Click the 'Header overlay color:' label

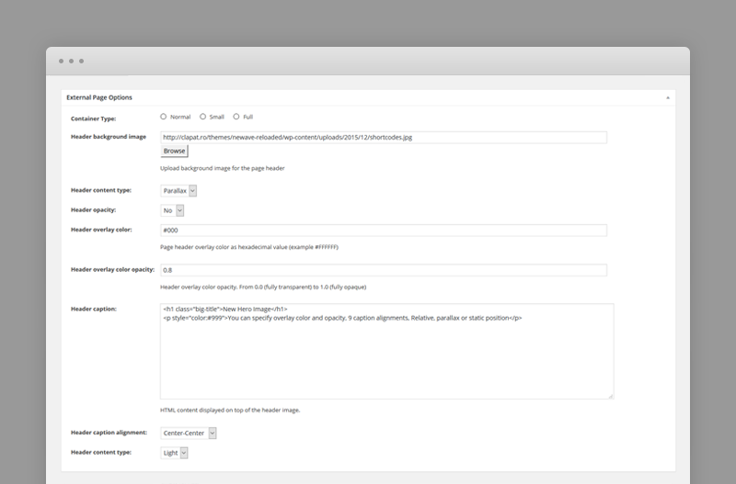click(x=101, y=230)
